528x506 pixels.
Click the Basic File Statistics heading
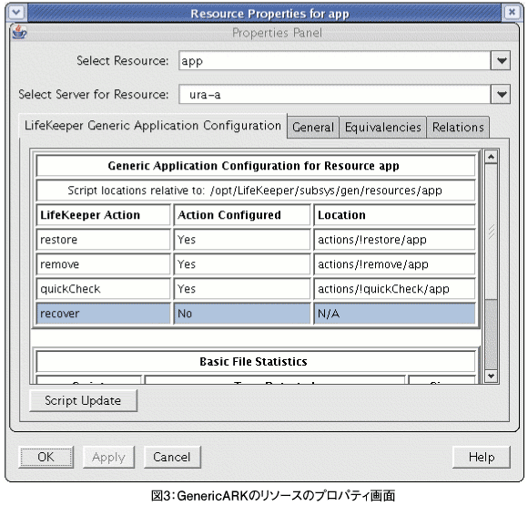coord(254,362)
